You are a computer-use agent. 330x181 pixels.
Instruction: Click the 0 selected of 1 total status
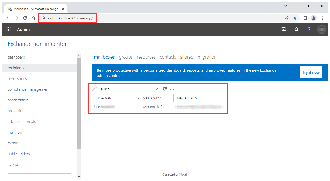pos(174,174)
